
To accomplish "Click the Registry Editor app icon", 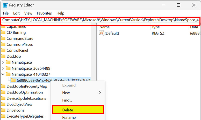I will coord(5,5).
